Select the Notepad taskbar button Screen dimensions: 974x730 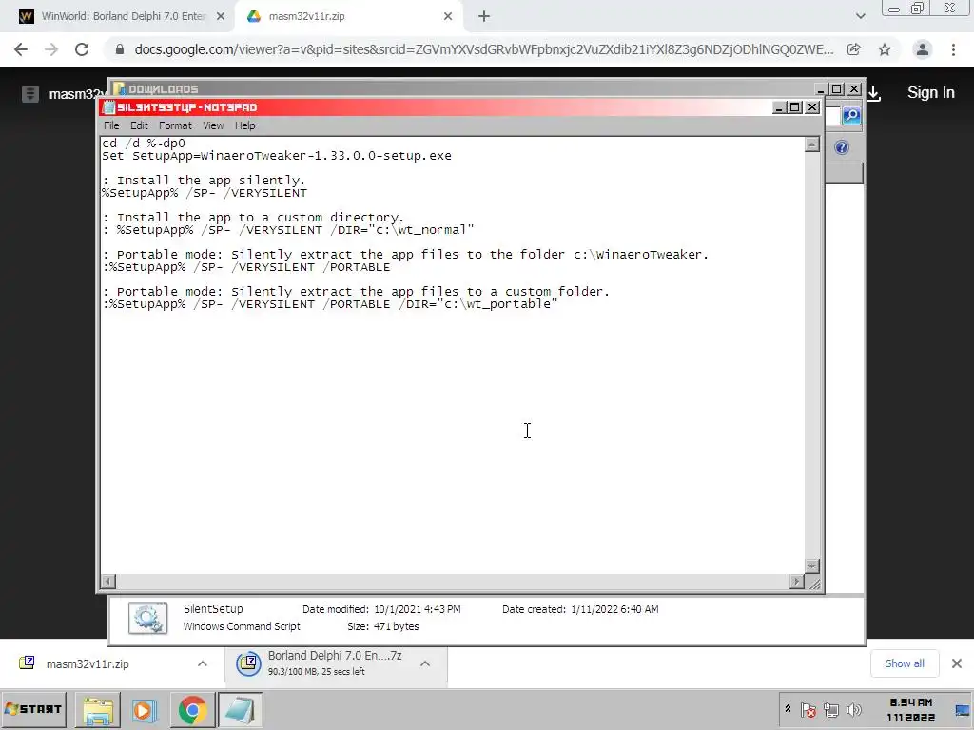[240, 710]
